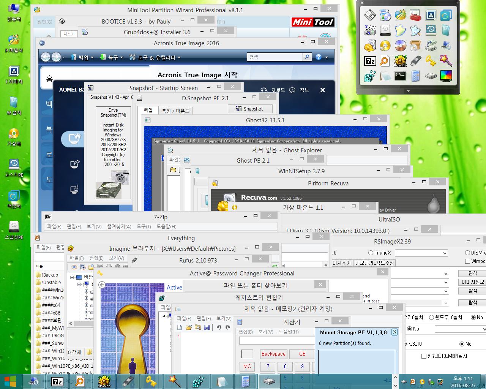Image resolution: width=486 pixels, height=389 pixels.
Task: Launch 7z icon in the dock panel
Action: [370, 61]
